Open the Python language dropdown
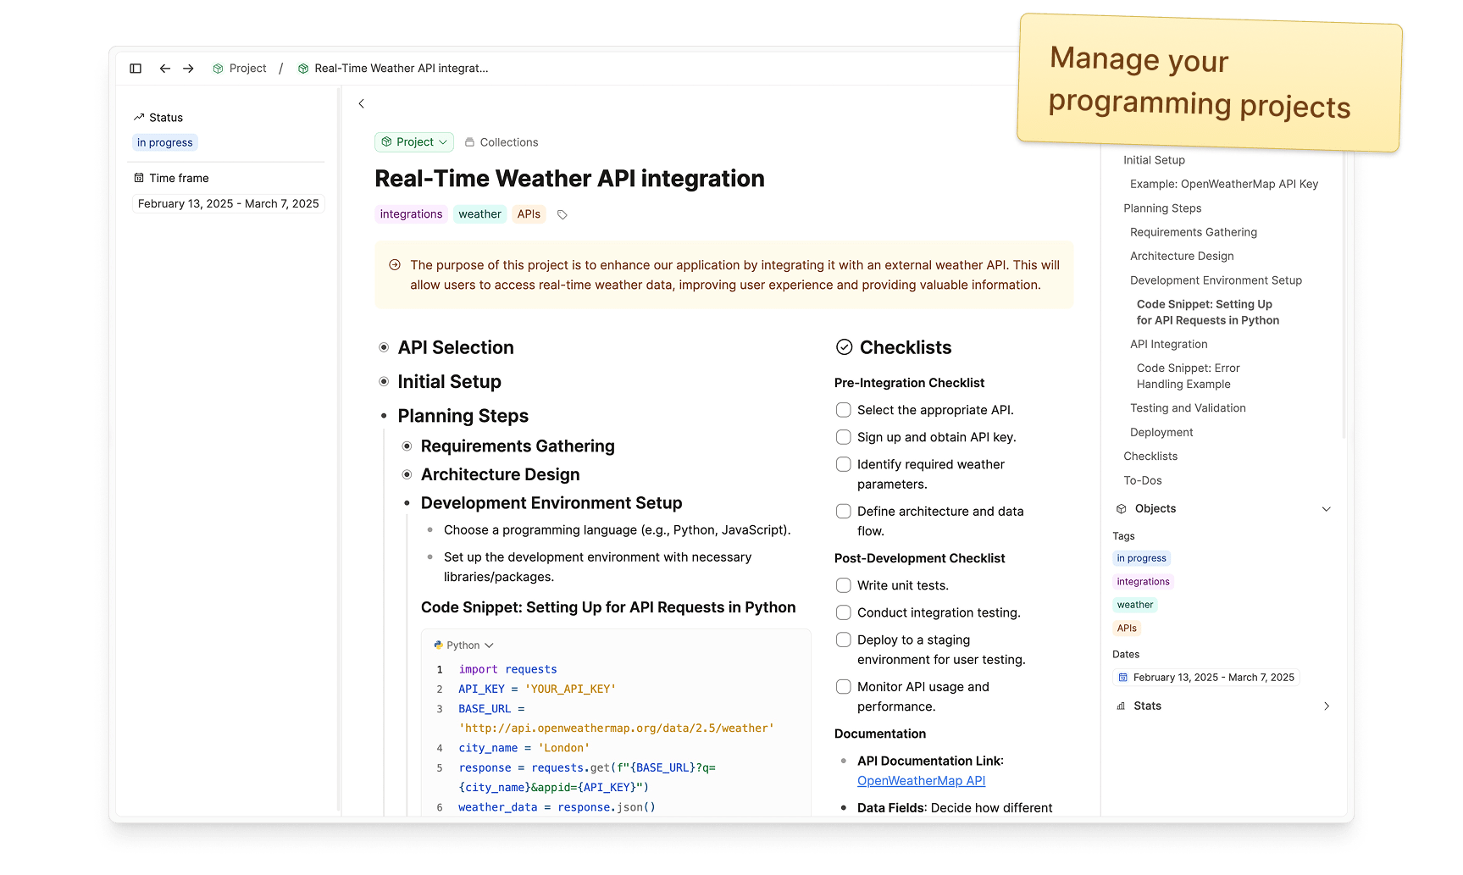The image size is (1463, 875). click(x=463, y=645)
